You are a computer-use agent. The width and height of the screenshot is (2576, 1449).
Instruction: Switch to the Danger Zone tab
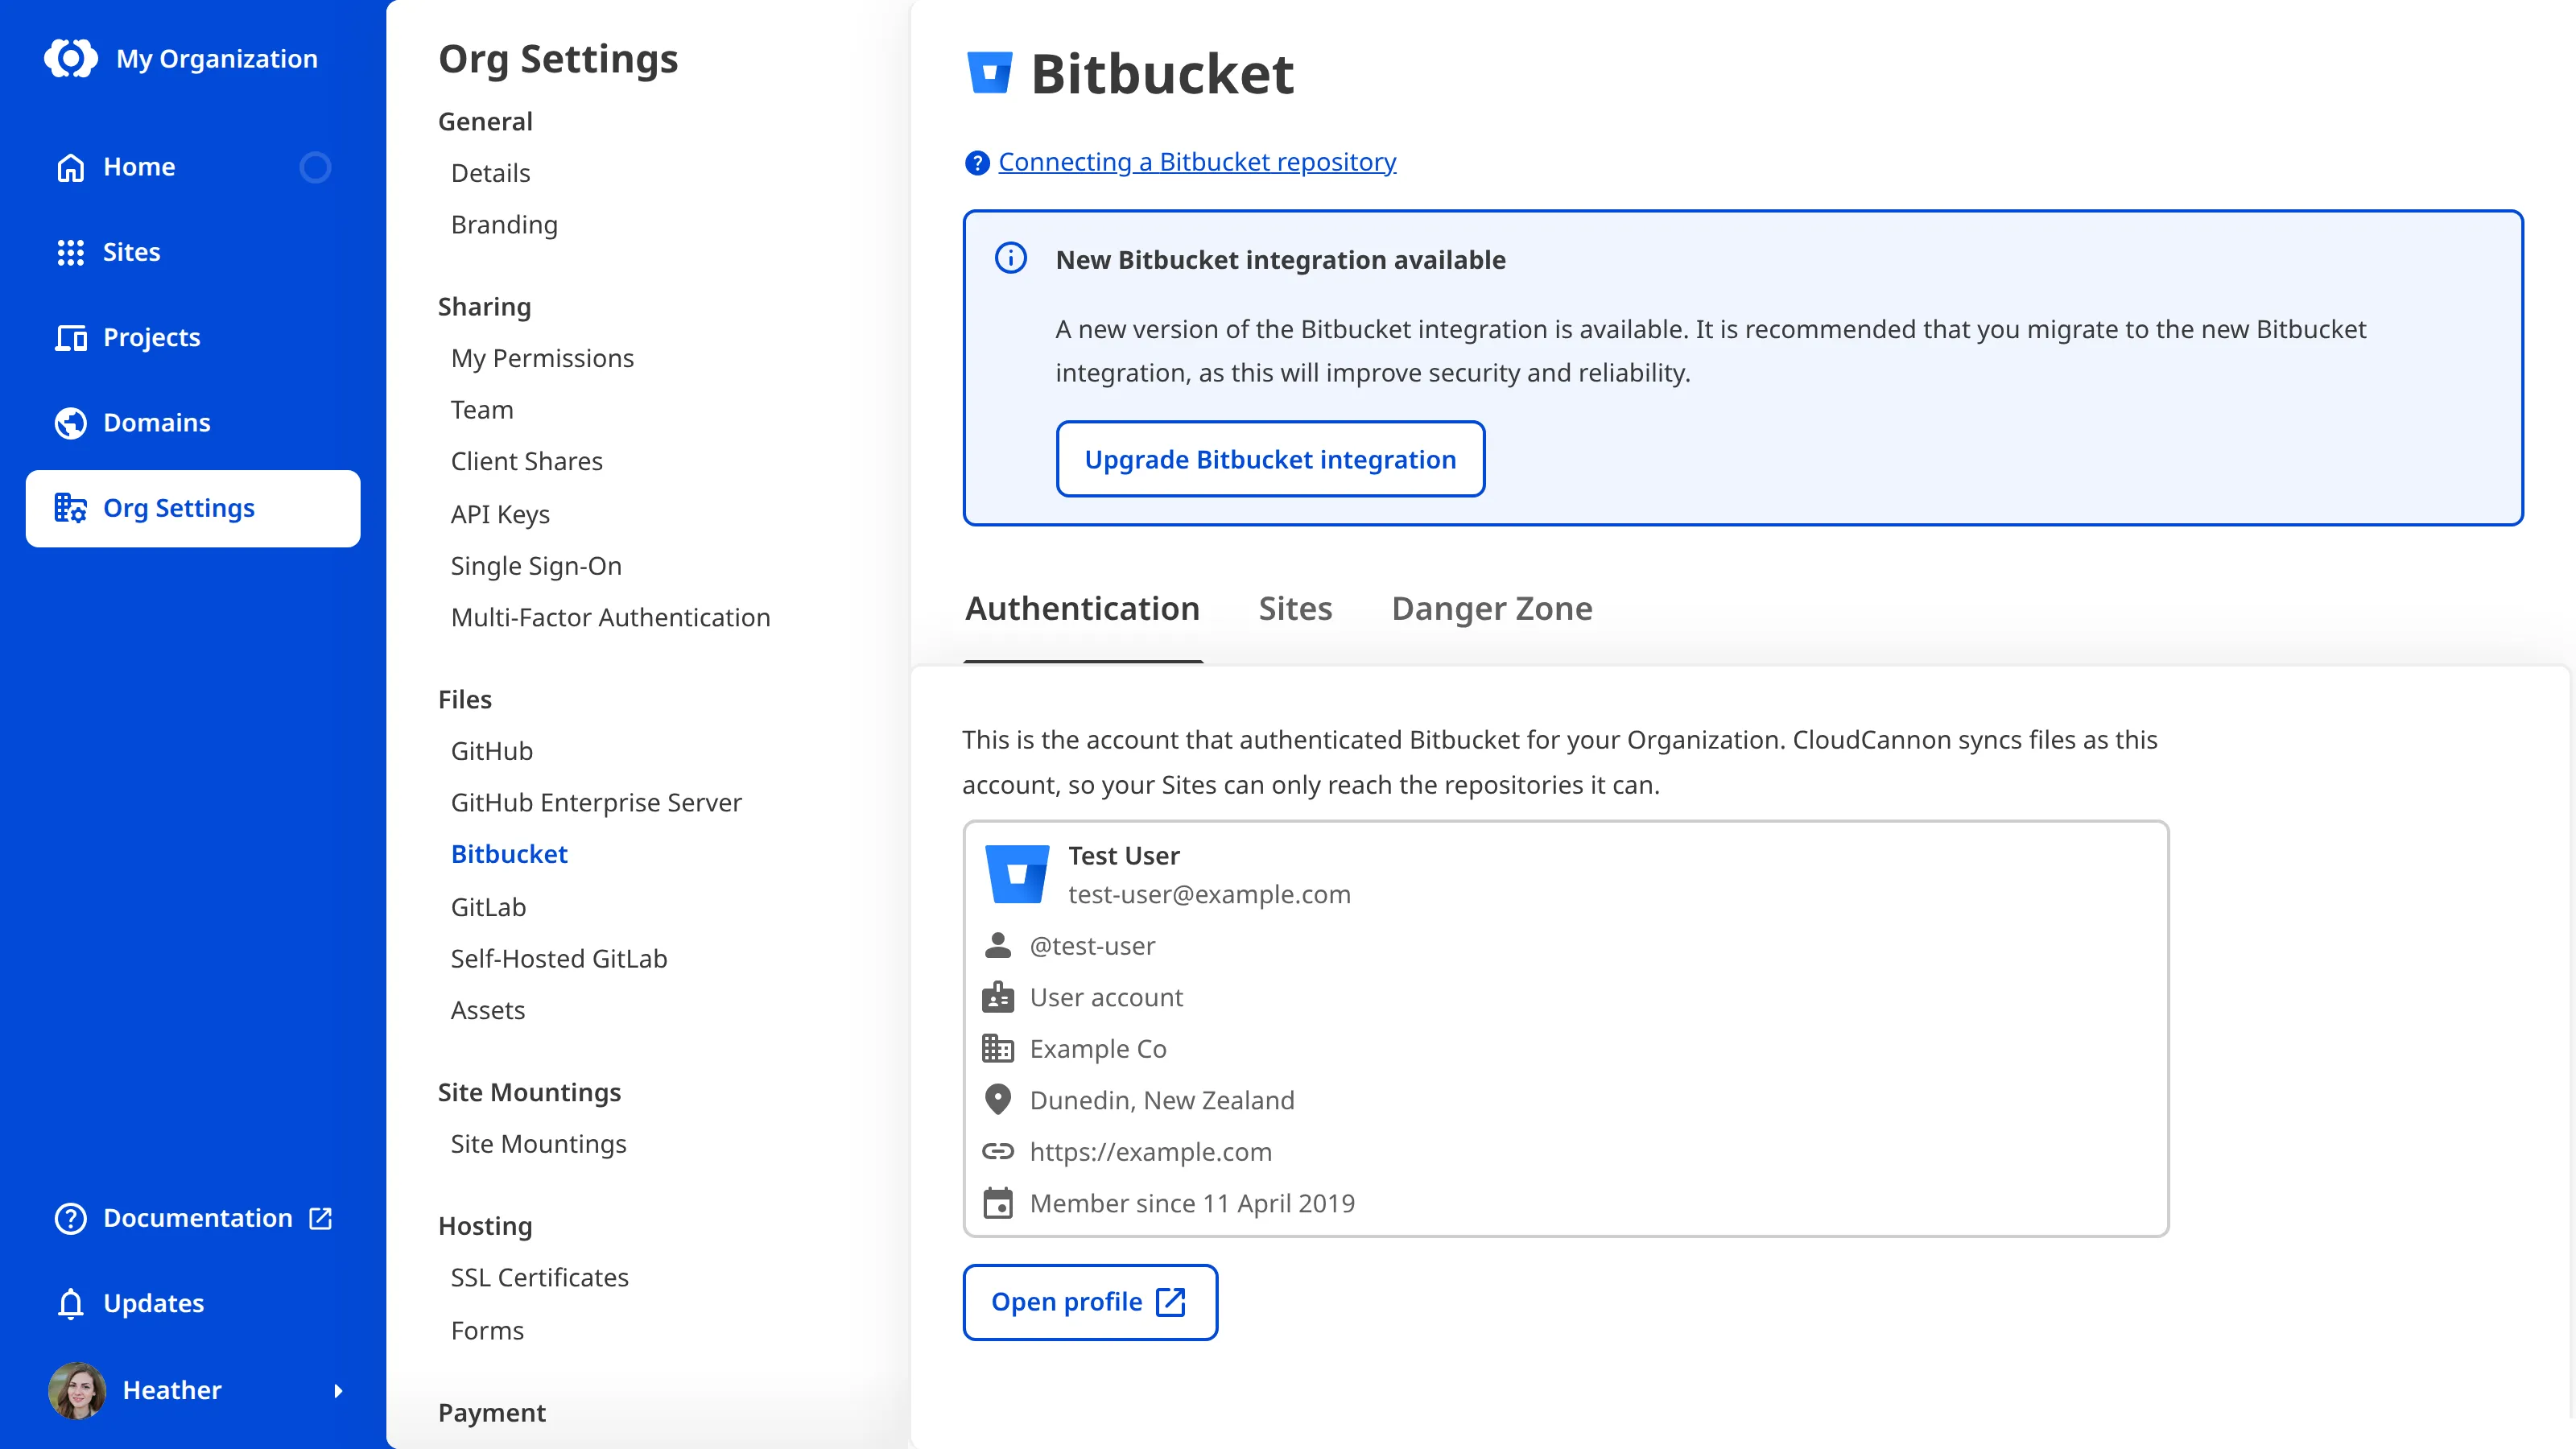point(1492,608)
